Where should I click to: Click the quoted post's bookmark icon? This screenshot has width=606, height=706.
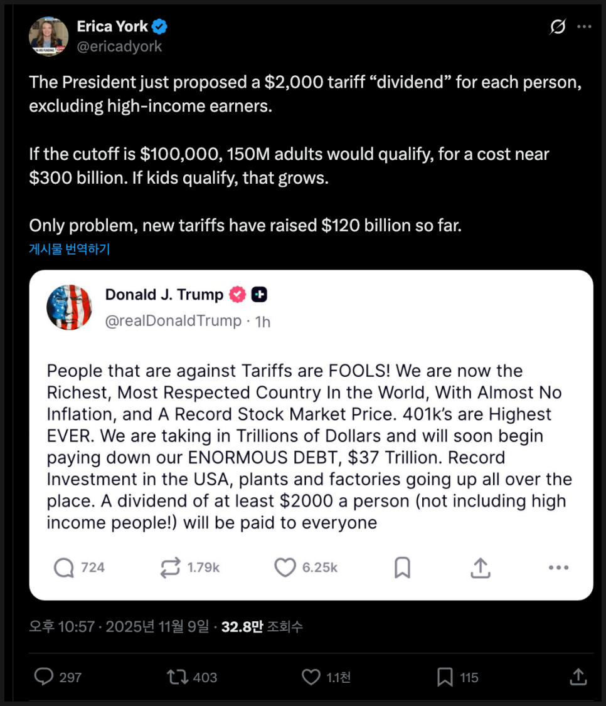tap(402, 568)
